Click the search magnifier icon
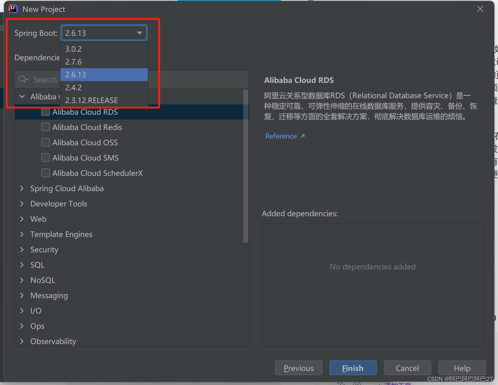 point(23,80)
